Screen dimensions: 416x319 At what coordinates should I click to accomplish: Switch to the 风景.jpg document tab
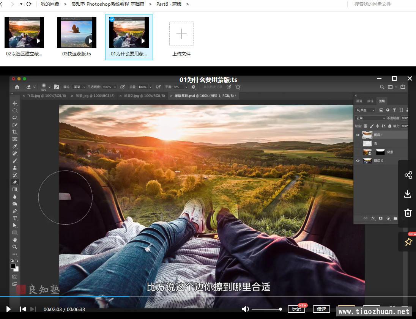pyautogui.click(x=95, y=96)
